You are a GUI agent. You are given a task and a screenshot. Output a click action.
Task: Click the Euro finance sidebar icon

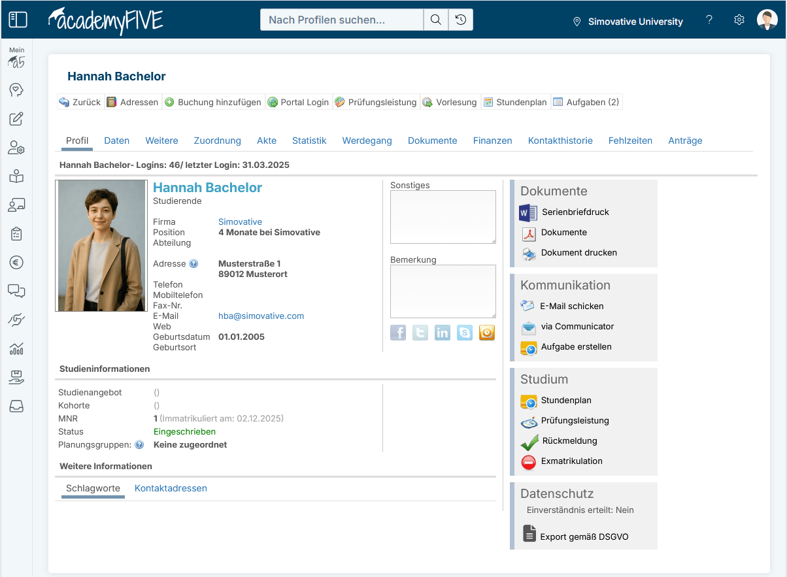(16, 263)
